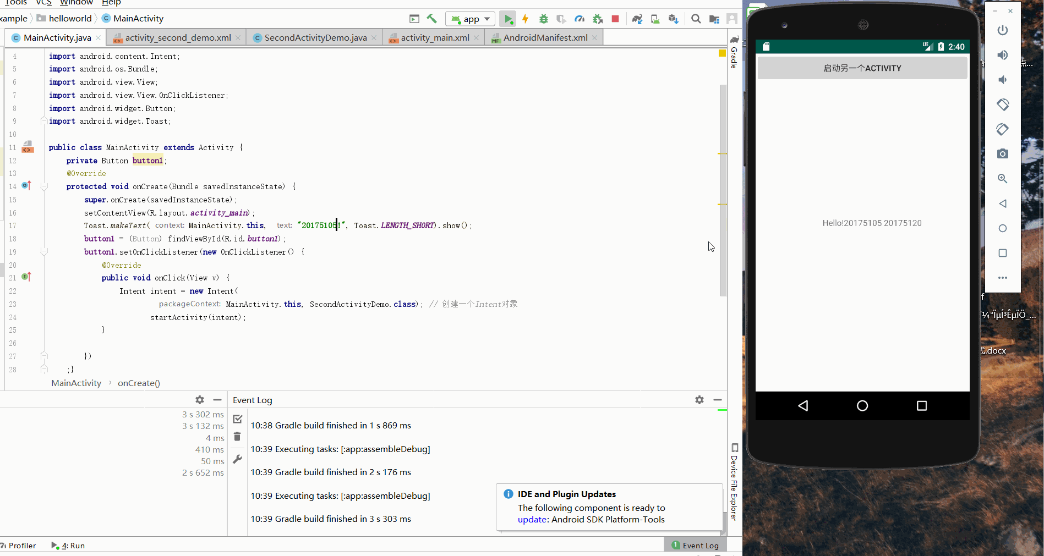The image size is (1044, 556).
Task: Sync project with Gradle files icon
Action: pos(637,19)
